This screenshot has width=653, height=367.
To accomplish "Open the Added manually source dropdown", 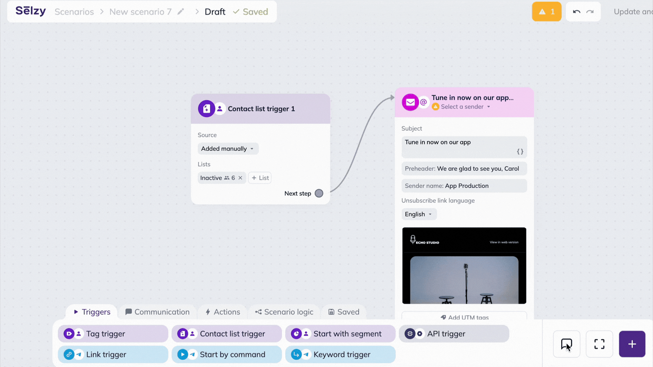I will point(228,149).
